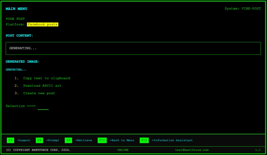Screen dimensions: 267x155
Task: Click the post content box showing GENERATING...
Action: [133, 48]
